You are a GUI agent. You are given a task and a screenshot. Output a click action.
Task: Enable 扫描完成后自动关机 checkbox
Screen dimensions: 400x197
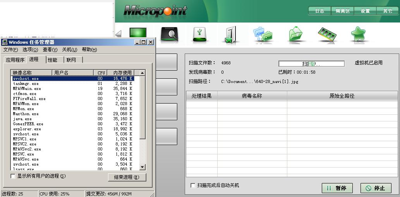coord(193,186)
